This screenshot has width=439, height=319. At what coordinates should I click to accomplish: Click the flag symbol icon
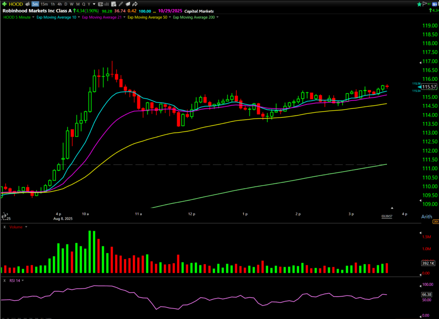point(424,3)
